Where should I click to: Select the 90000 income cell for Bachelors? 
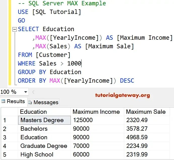[97, 129]
